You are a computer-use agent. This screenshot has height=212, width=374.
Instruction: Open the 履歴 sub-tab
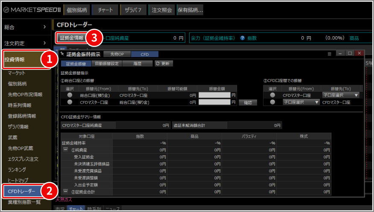137,64
